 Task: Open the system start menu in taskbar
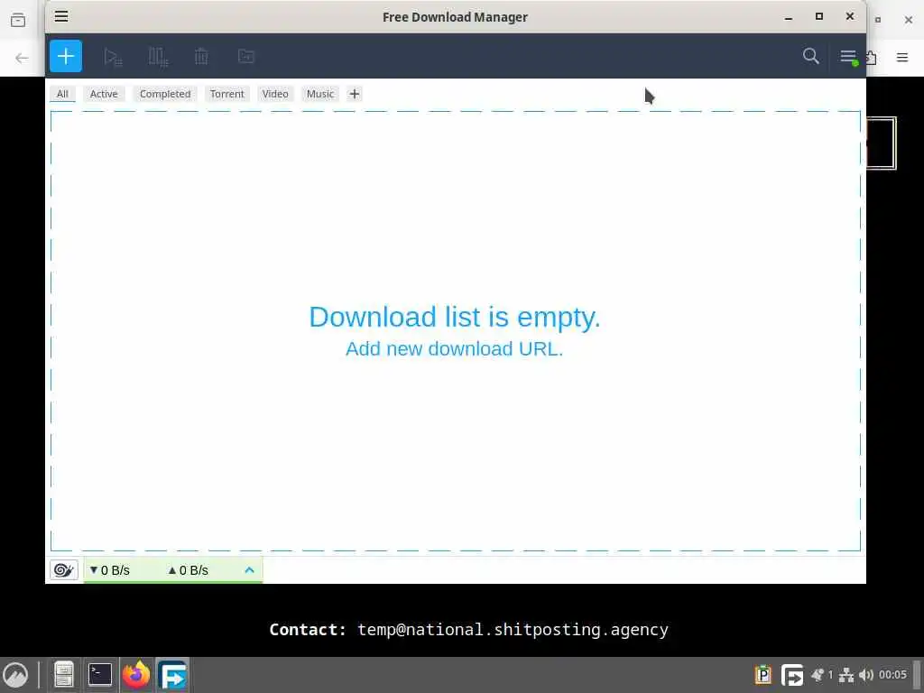coord(15,675)
